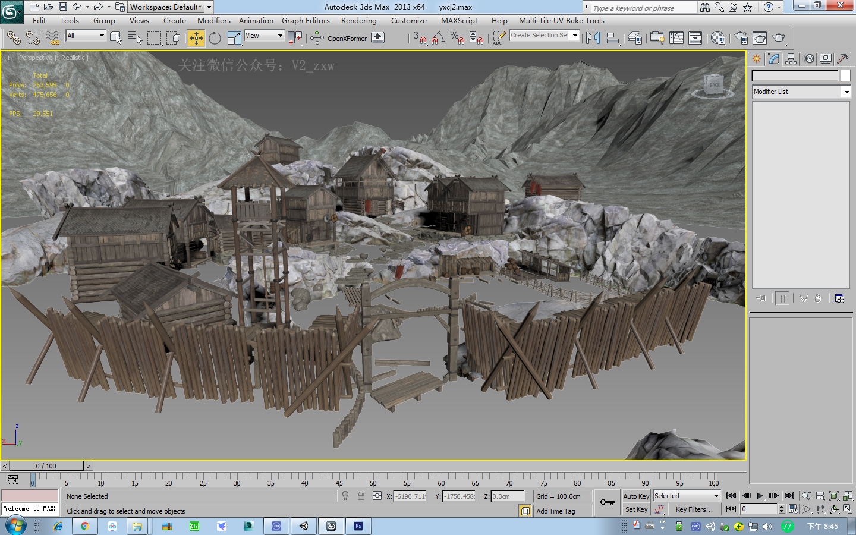Choose the Select Object tool
Viewport: 856px width, 535px height.
point(117,38)
